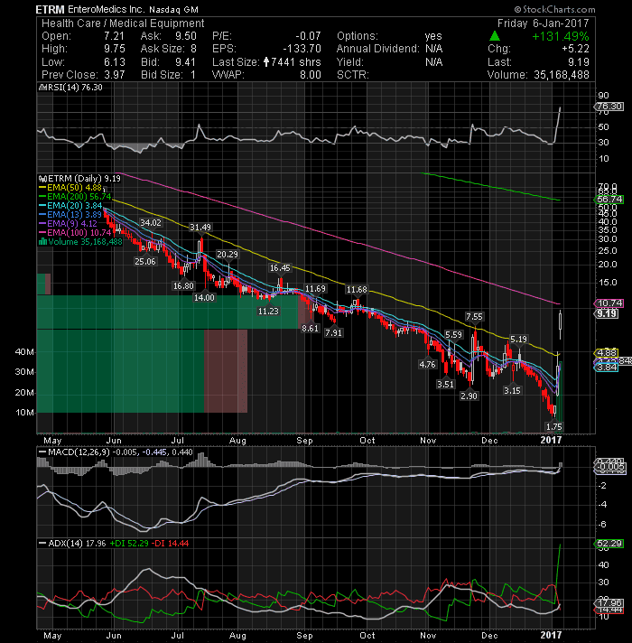632x643 pixels.
Task: Click the 34.02 peak price label
Action: (151, 223)
